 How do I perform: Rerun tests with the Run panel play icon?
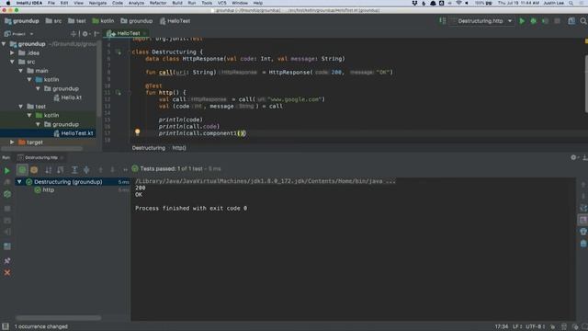7,171
